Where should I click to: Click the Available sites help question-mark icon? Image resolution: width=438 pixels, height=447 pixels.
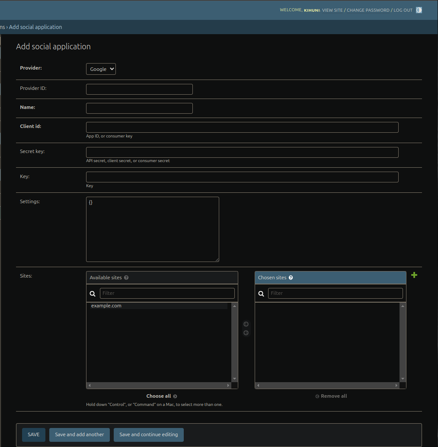(126, 278)
